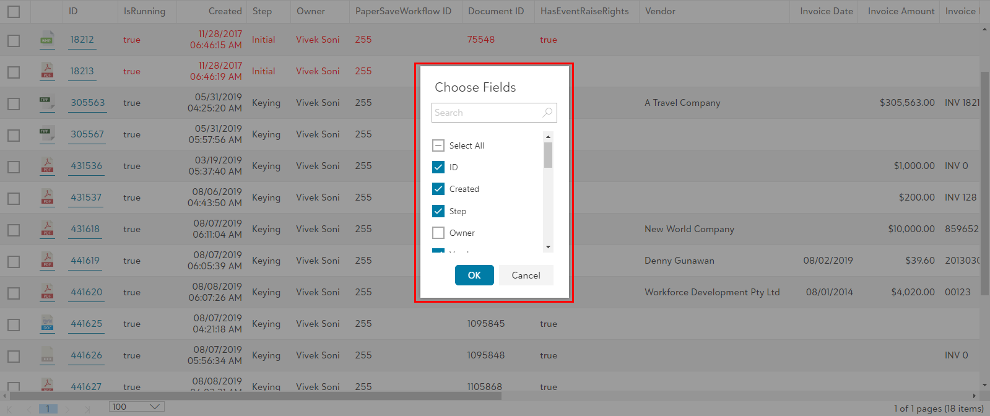Open the page size dropdown showing 100
The height and width of the screenshot is (416, 990).
pyautogui.click(x=136, y=407)
